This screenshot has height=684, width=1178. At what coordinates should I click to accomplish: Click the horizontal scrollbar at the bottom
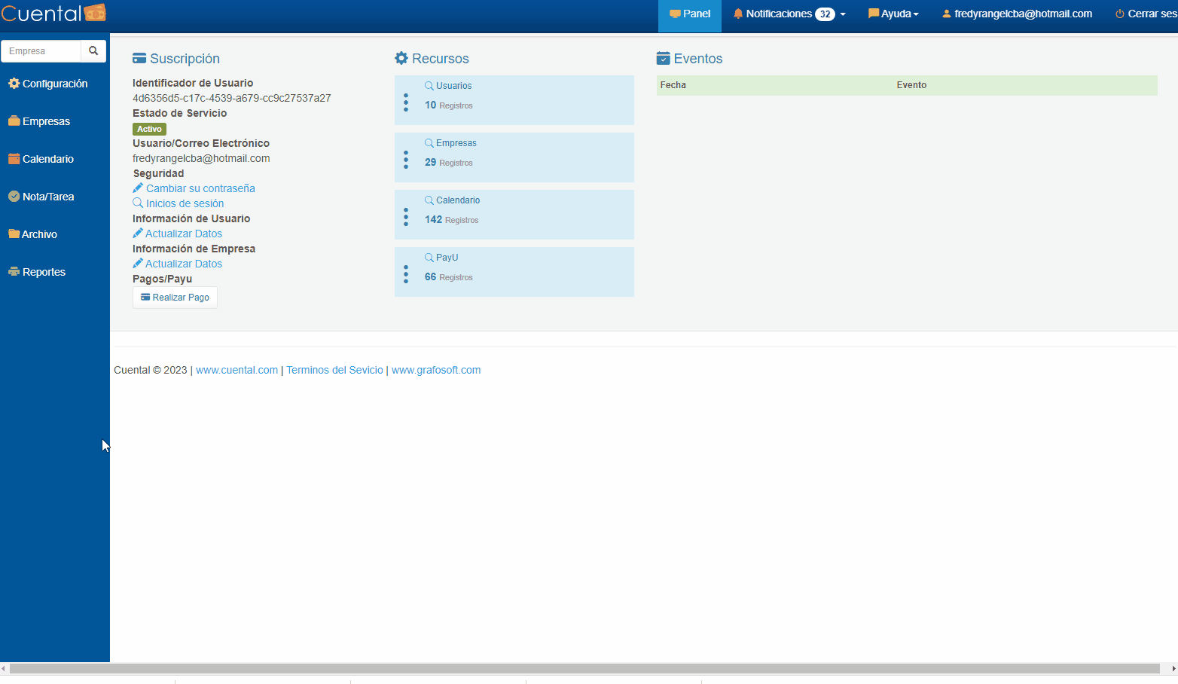[x=584, y=669]
